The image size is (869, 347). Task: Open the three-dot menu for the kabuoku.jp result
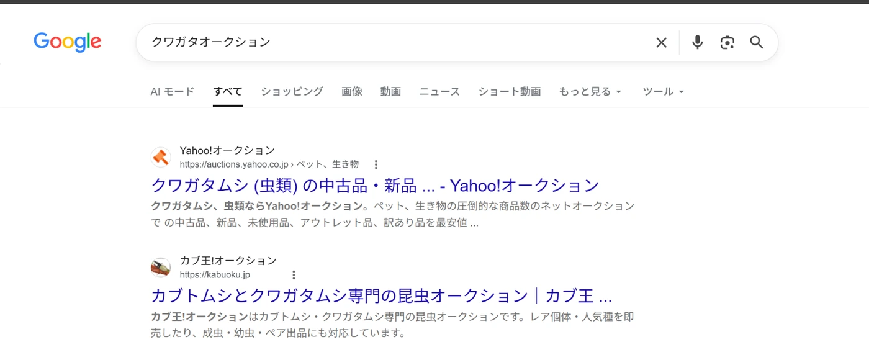294,275
